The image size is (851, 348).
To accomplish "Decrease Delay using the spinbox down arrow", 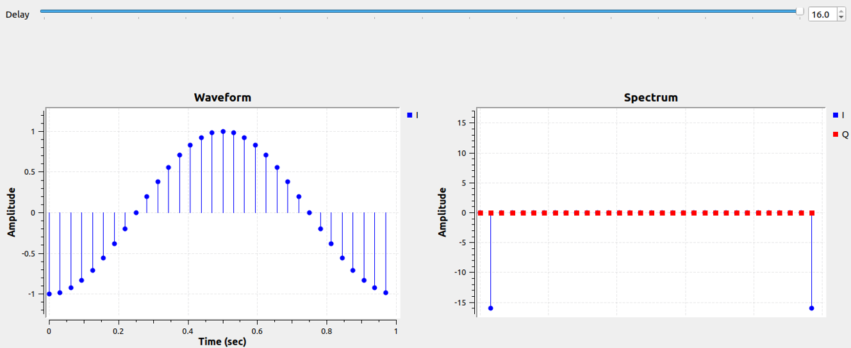I will pos(841,17).
